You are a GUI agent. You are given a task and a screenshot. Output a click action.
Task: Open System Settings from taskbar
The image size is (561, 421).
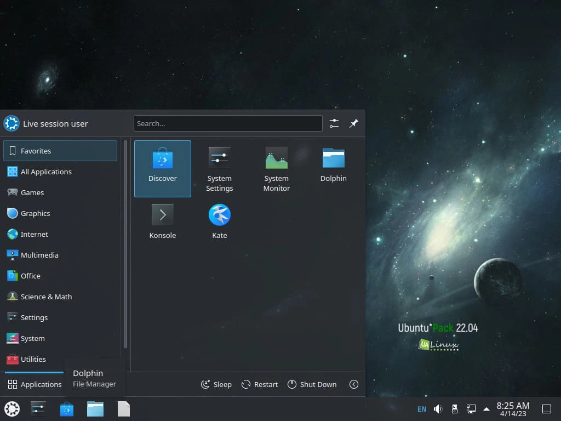(38, 409)
